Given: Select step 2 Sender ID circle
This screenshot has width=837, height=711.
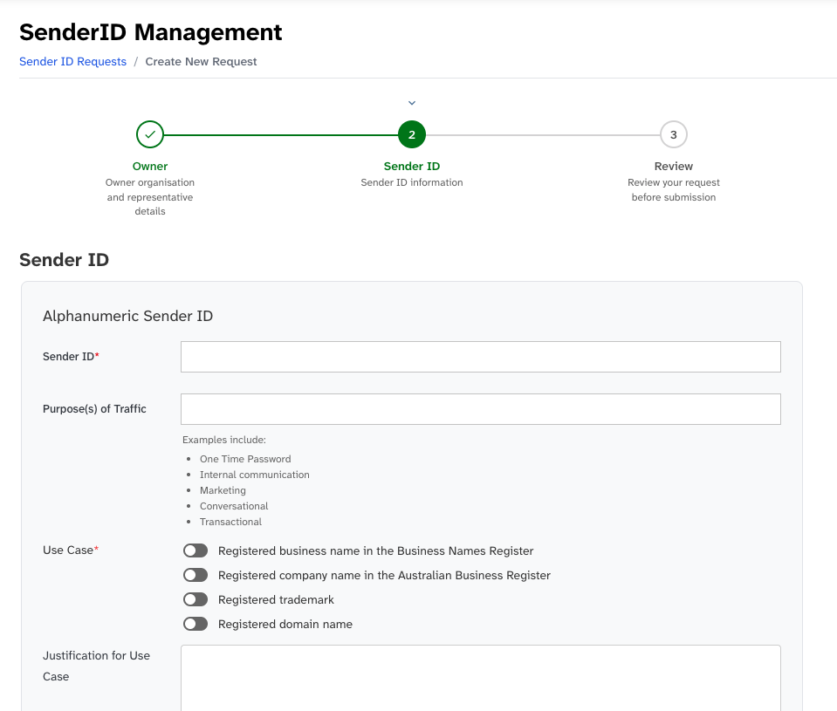Looking at the screenshot, I should pyautogui.click(x=411, y=134).
